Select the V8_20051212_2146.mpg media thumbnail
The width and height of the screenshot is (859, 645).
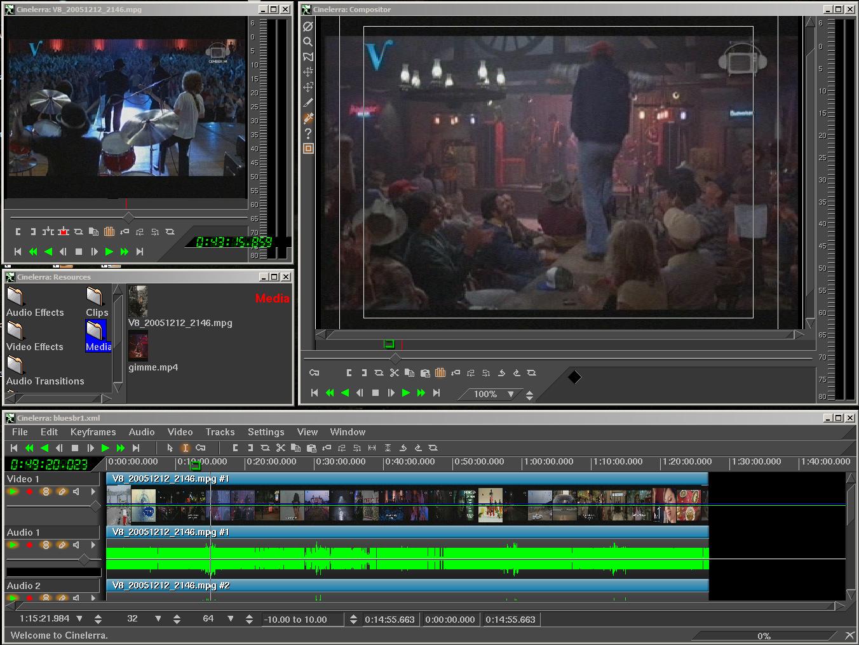click(138, 301)
